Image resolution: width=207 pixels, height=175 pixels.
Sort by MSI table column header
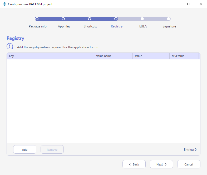pos(184,56)
